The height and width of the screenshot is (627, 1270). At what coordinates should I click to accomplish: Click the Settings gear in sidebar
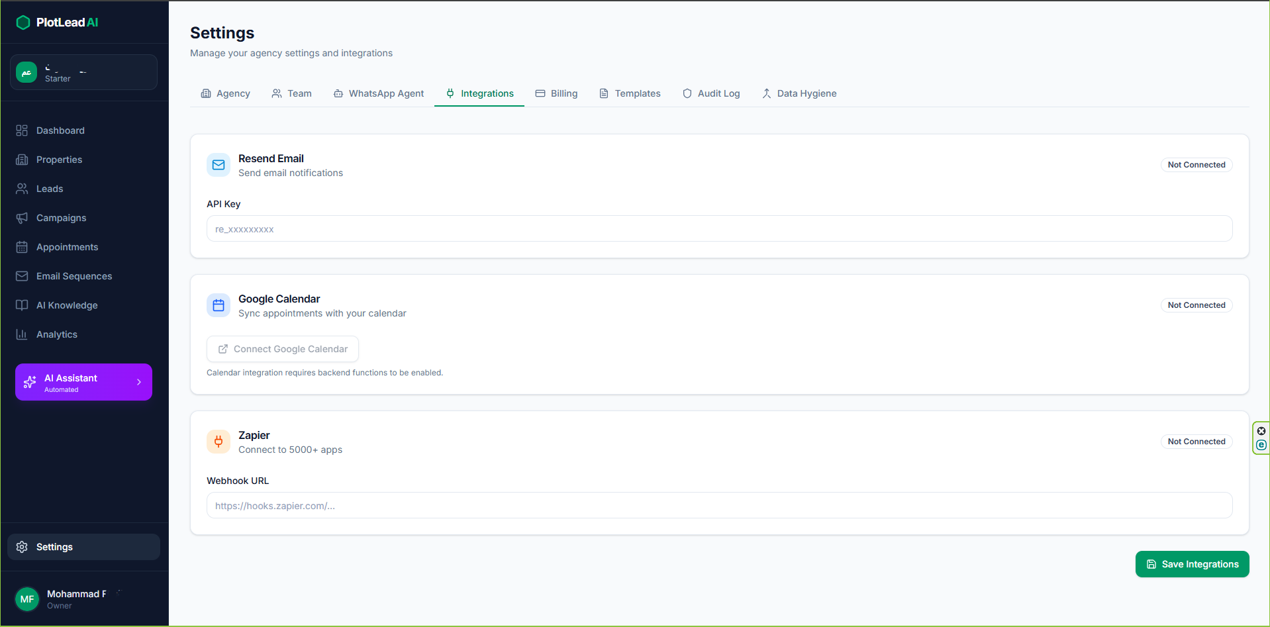[x=22, y=547]
